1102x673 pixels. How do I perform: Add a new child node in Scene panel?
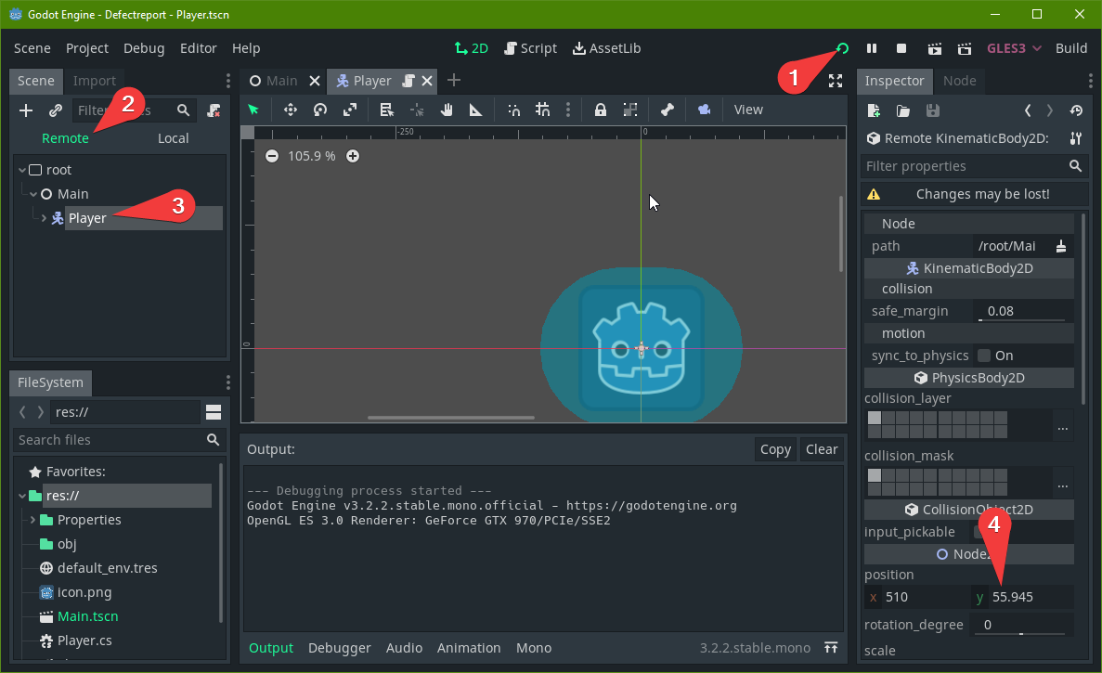pos(24,110)
